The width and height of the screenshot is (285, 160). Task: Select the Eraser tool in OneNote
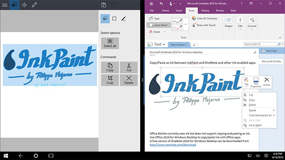coord(155,32)
